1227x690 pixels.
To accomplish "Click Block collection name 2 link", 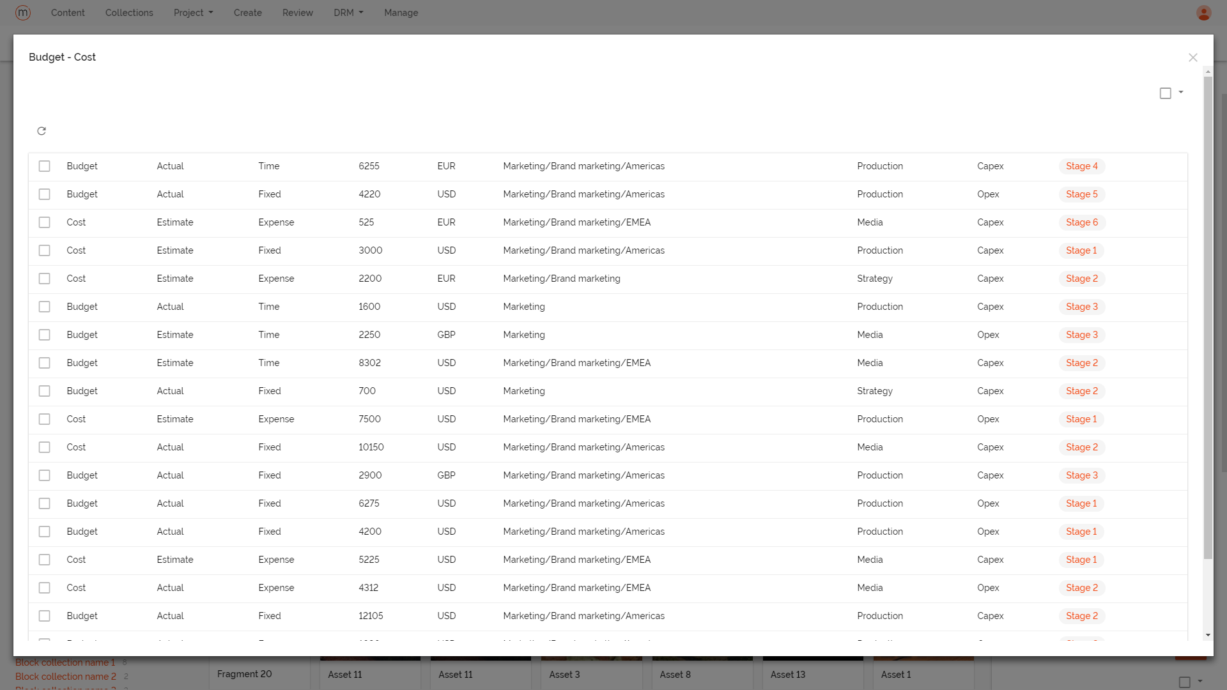I will point(66,677).
